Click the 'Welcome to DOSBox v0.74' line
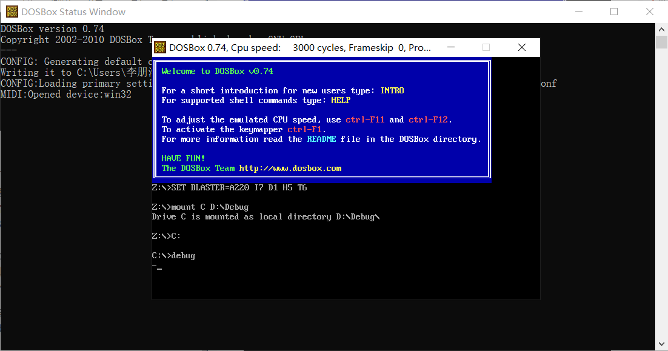668x351 pixels. point(217,71)
